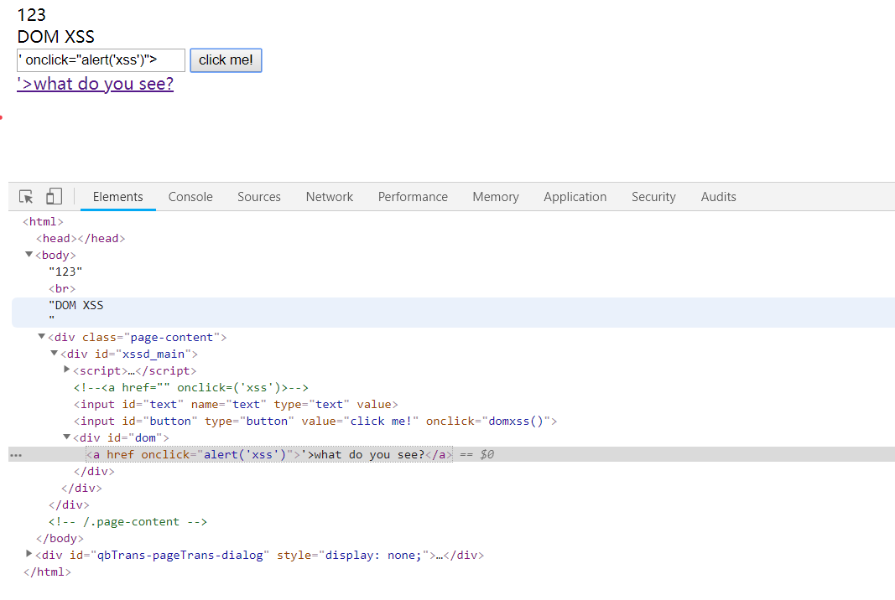This screenshot has height=600, width=895.
Task: Select the closing html tag row
Action: (x=47, y=572)
